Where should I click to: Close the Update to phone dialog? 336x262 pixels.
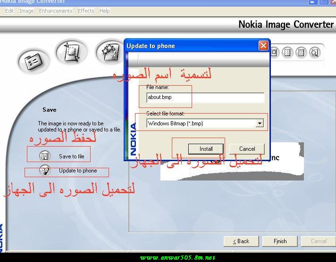[x=263, y=46]
